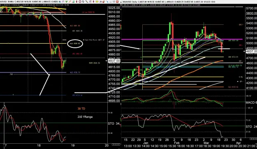Image resolution: width=257 pixels, height=149 pixels.
Task: Click 4995.00 on the 30-Min price axis
Action: [x=114, y=16]
